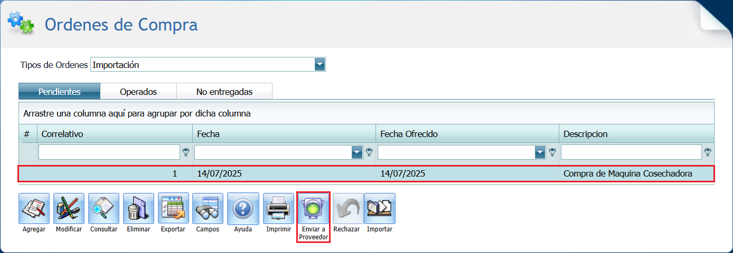Open the Fecha Ofrecido filter date dropdown arrow
Viewport: 733px width, 253px height.
tap(540, 152)
